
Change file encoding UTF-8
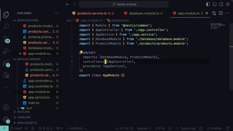click(159, 128)
